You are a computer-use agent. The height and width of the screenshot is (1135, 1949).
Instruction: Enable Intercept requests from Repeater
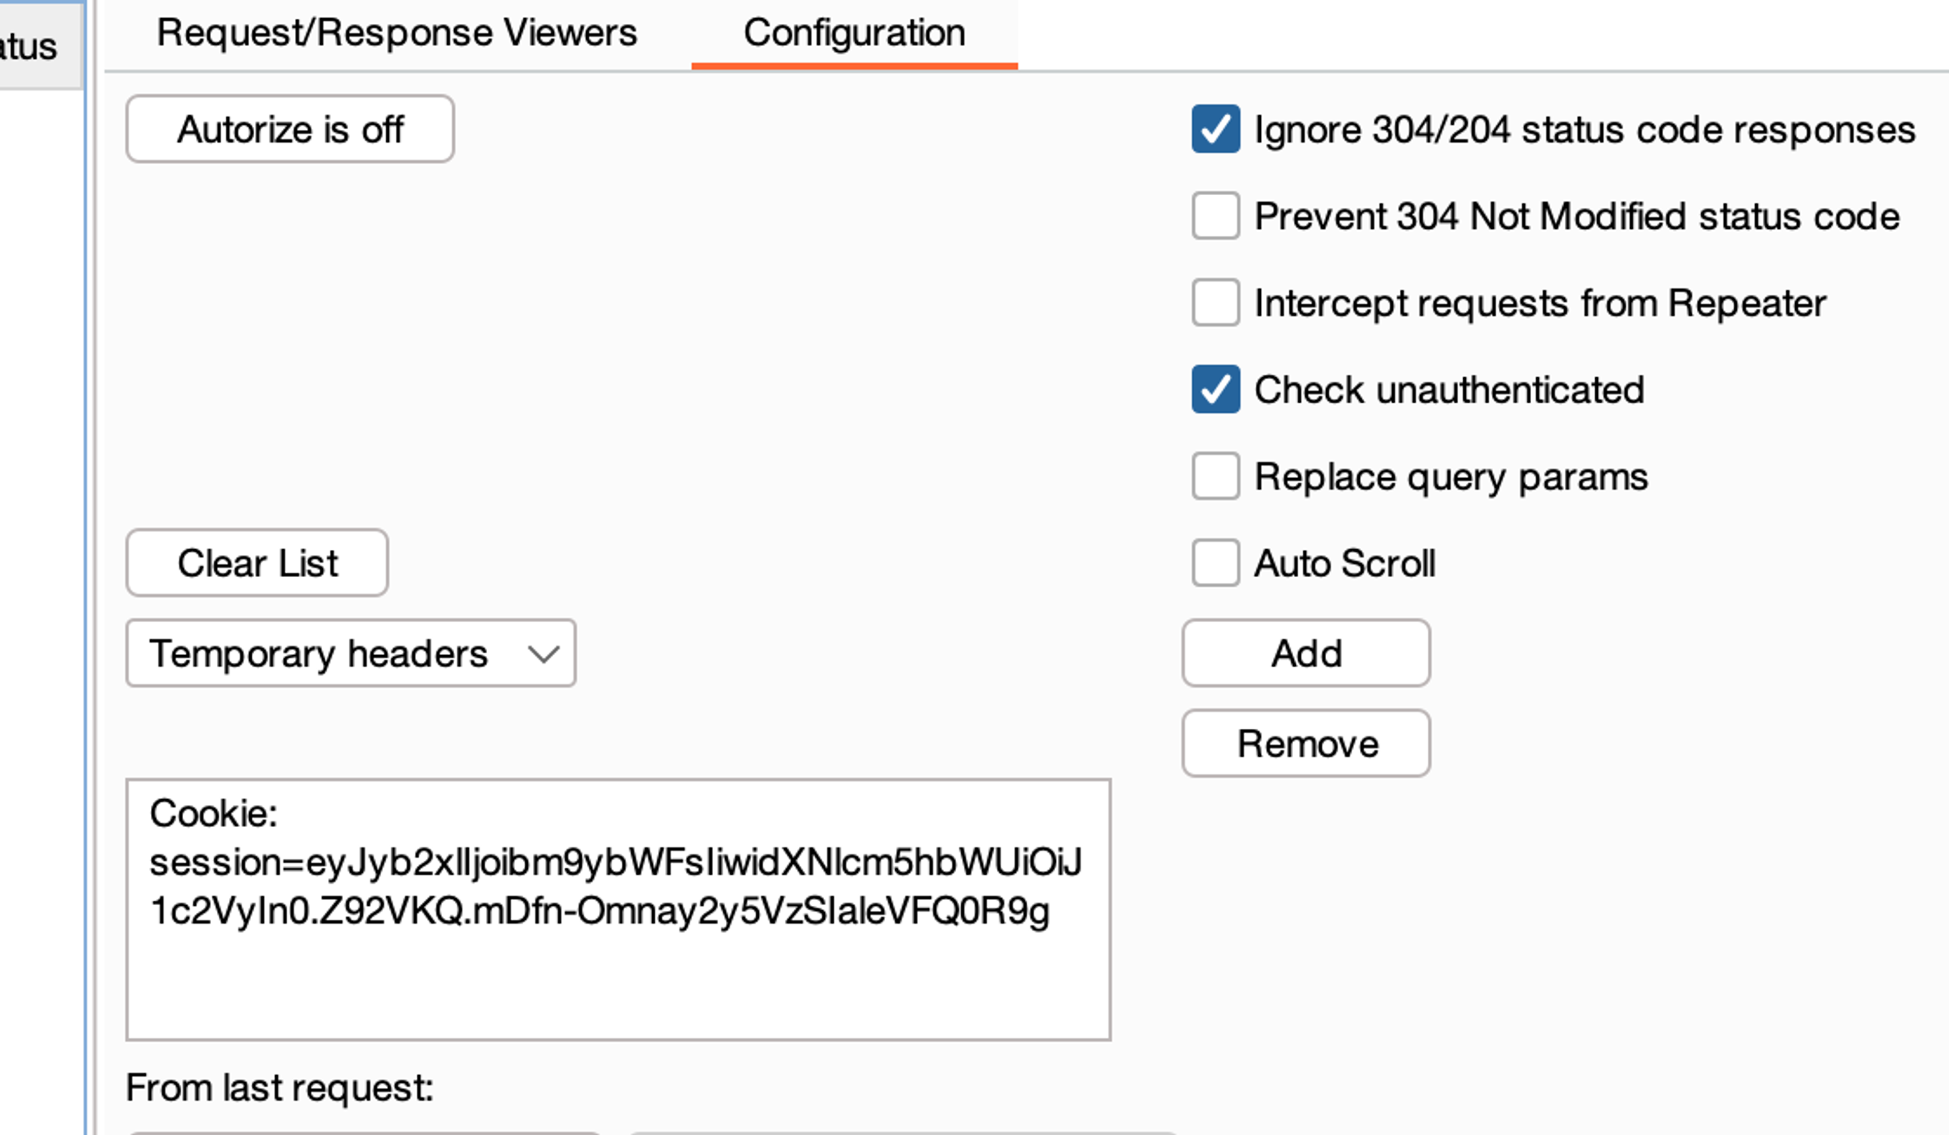tap(1215, 302)
